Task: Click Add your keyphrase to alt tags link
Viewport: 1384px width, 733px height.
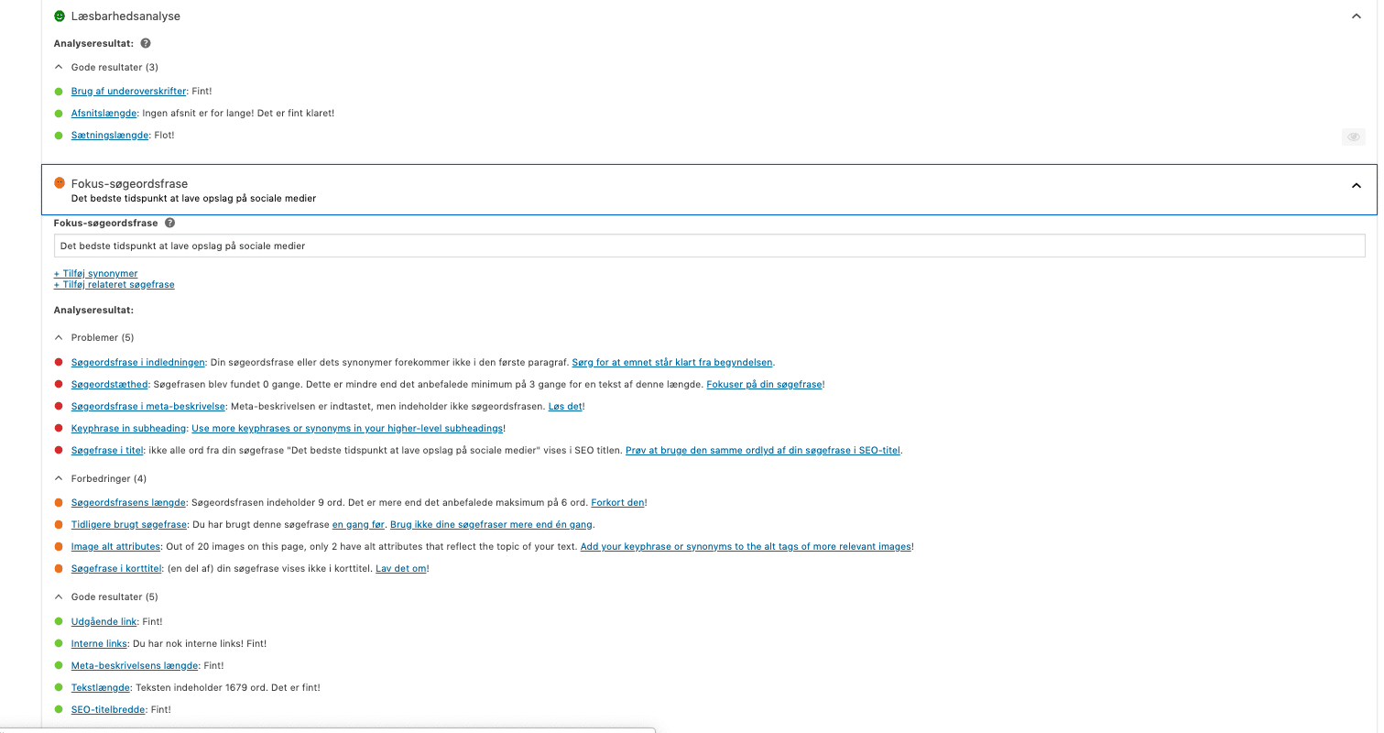Action: tap(746, 546)
